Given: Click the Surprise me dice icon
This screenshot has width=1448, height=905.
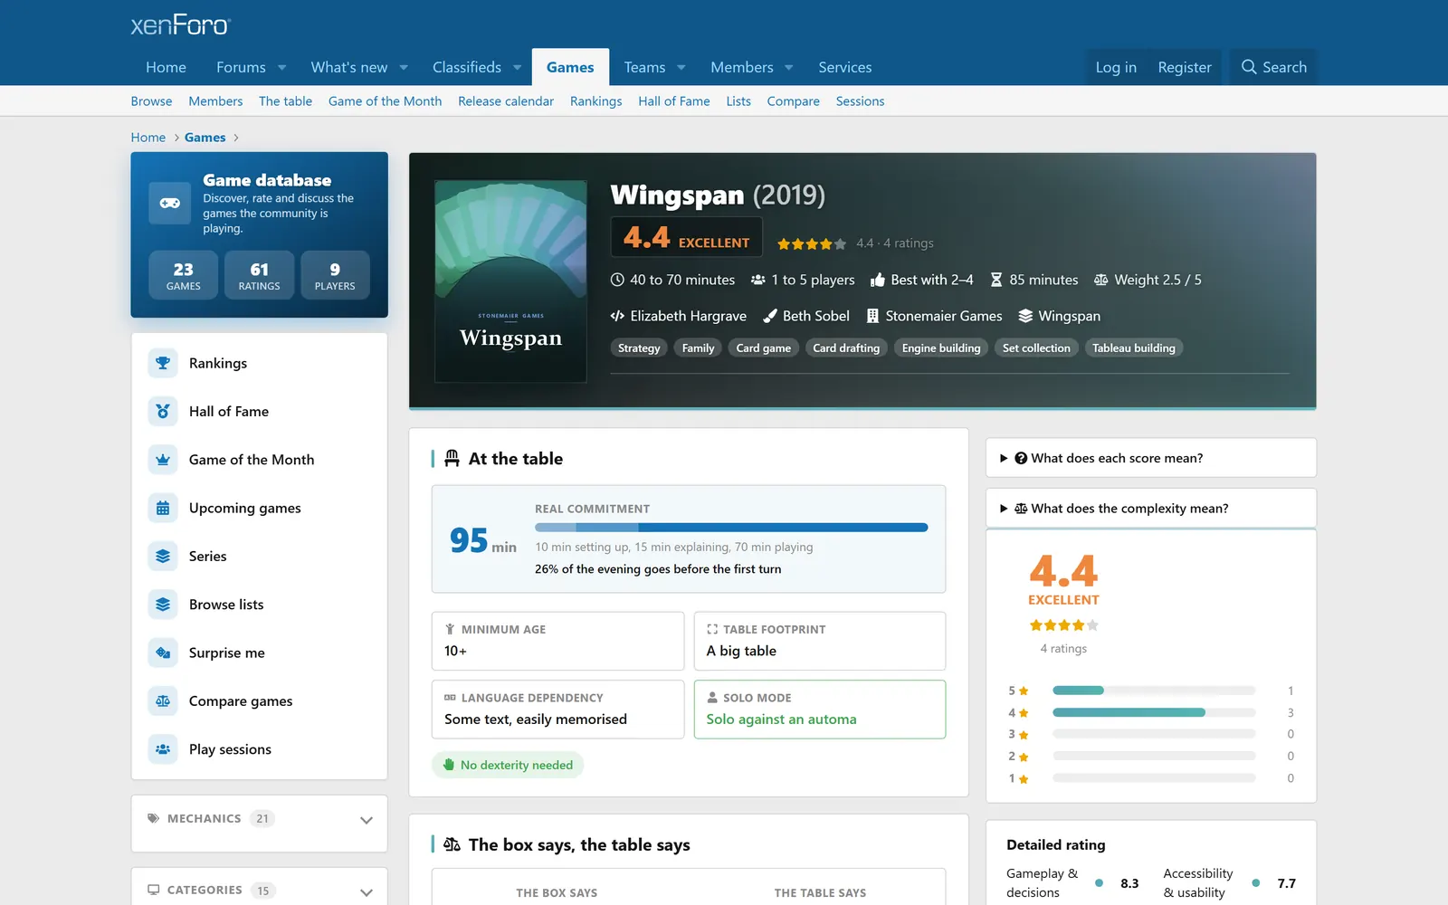Looking at the screenshot, I should pyautogui.click(x=163, y=653).
